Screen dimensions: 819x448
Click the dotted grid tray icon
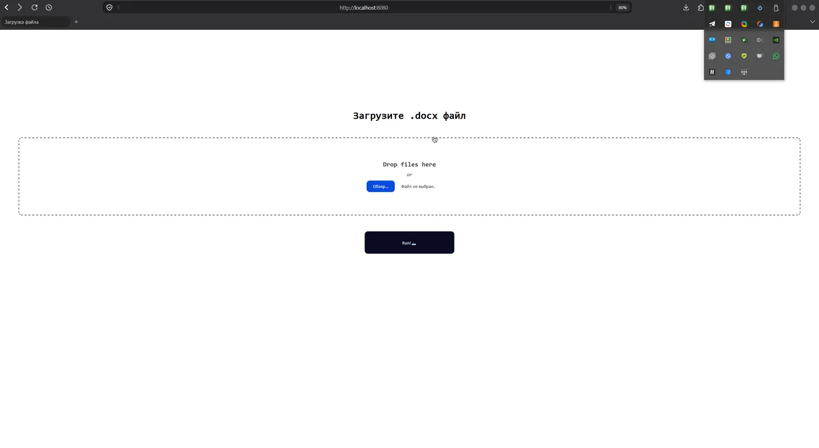[744, 72]
